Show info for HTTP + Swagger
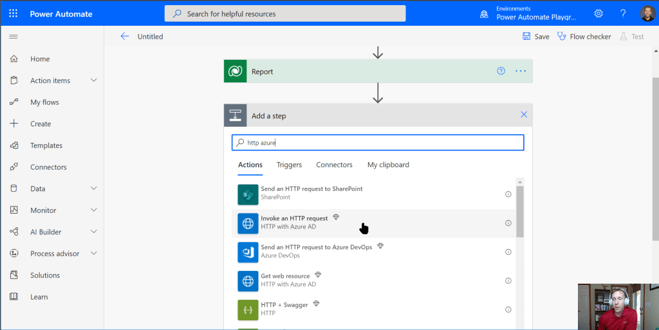 pyautogui.click(x=508, y=309)
